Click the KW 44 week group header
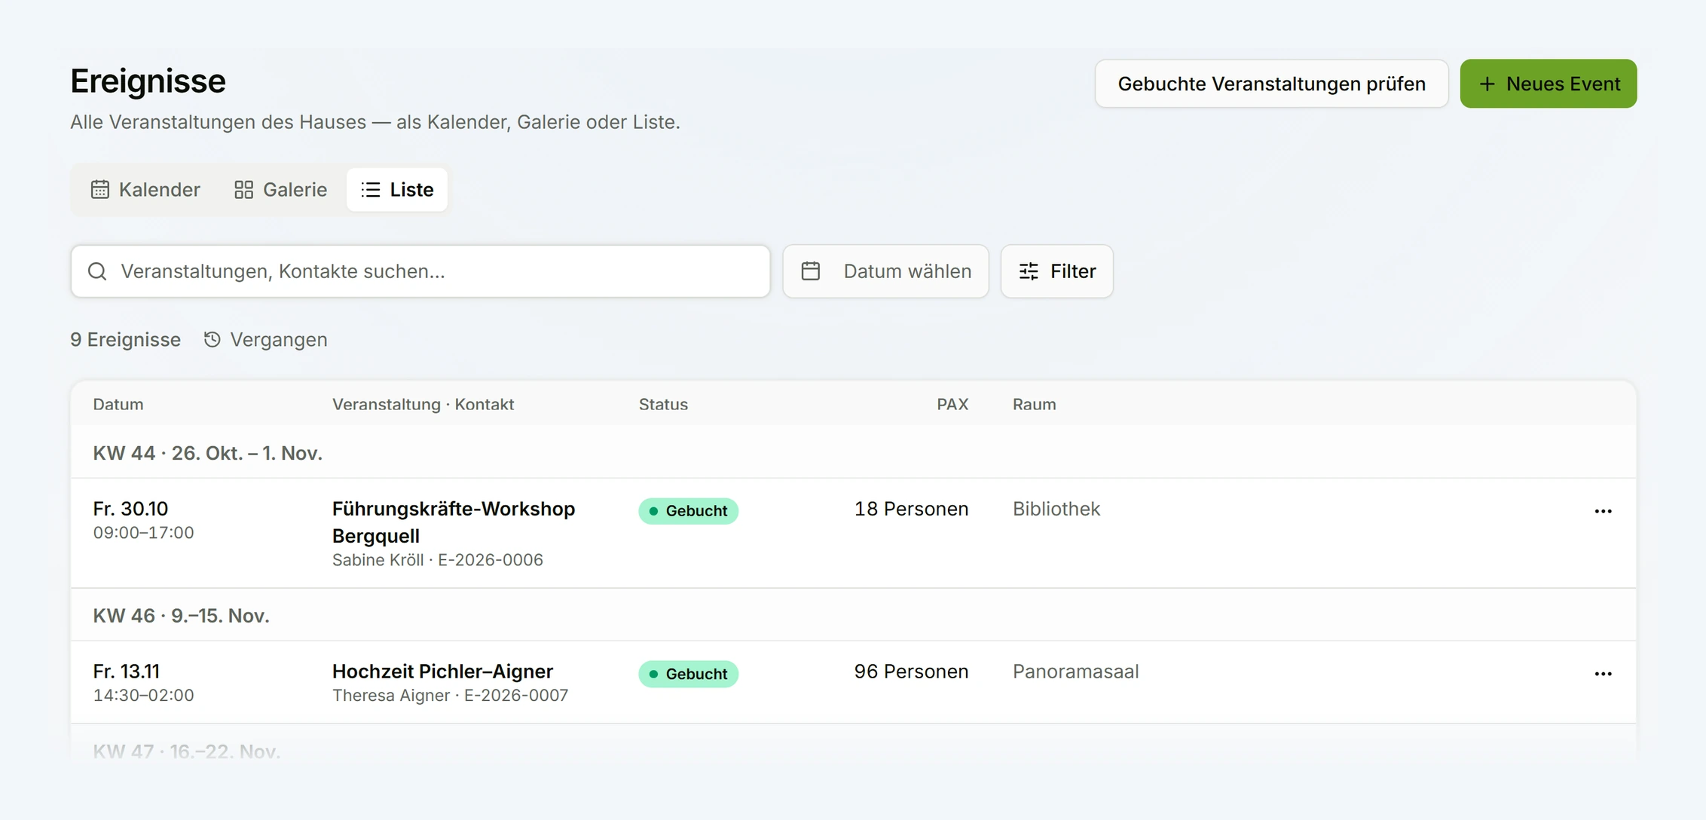The height and width of the screenshot is (820, 1706). (x=853, y=452)
